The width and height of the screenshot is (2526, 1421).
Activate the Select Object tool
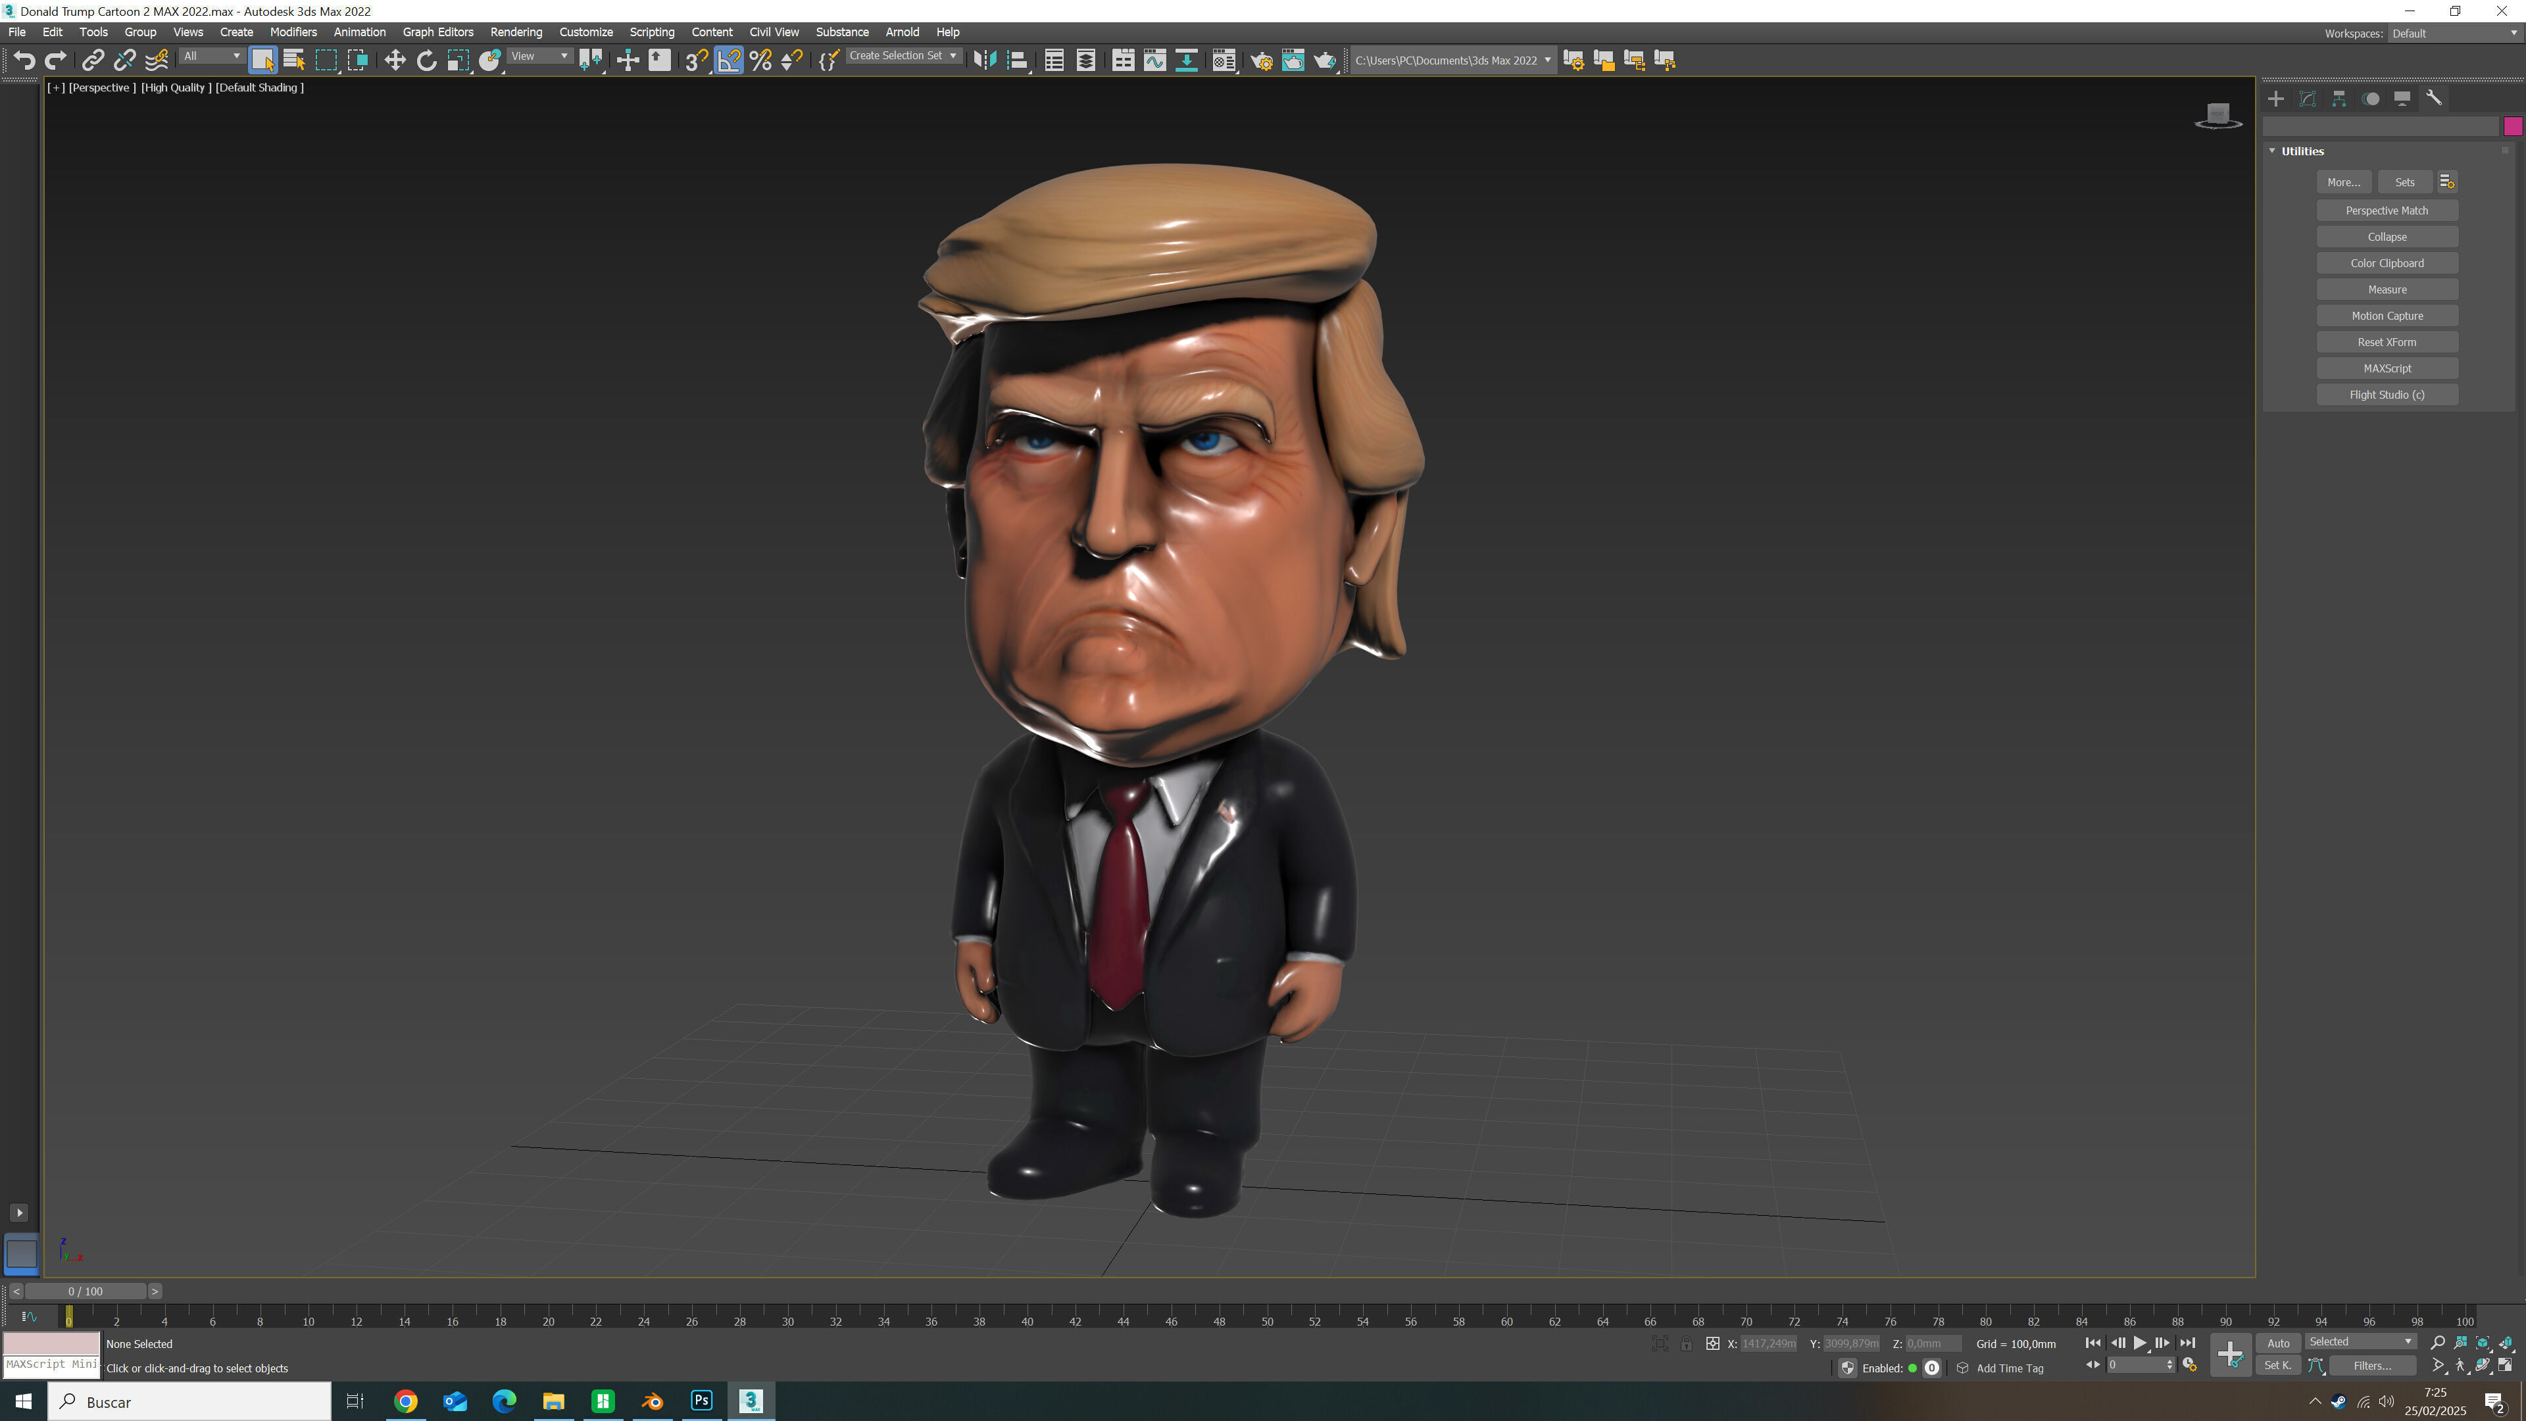click(x=263, y=60)
